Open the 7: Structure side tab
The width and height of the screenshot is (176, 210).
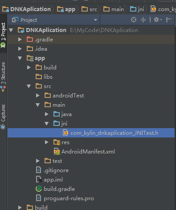point(3,73)
